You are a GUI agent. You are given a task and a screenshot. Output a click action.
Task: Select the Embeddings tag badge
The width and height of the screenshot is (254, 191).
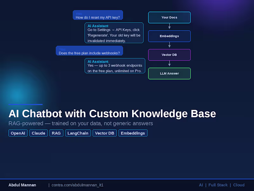point(133,133)
